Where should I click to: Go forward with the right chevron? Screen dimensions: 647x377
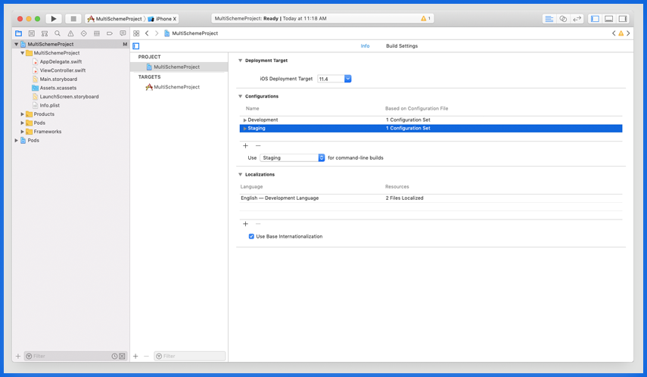point(157,33)
